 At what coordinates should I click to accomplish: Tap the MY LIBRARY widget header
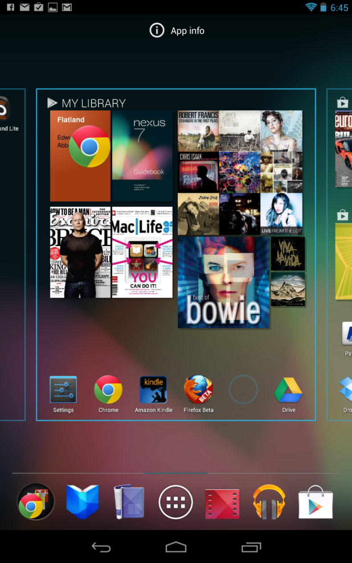(86, 103)
